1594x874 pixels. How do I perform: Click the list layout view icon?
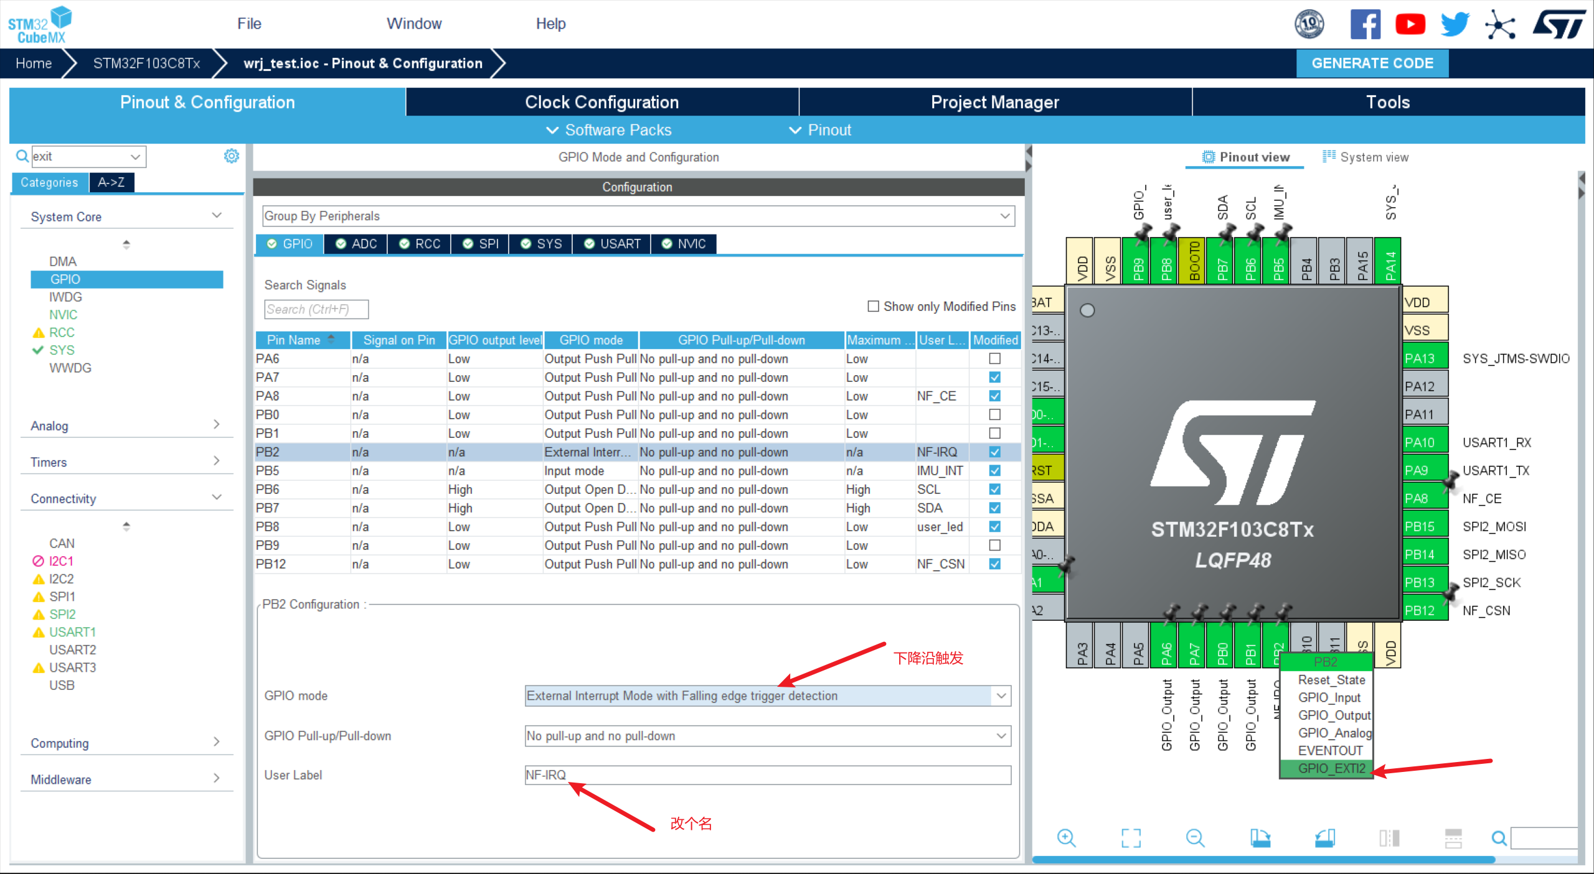pyautogui.click(x=1453, y=838)
